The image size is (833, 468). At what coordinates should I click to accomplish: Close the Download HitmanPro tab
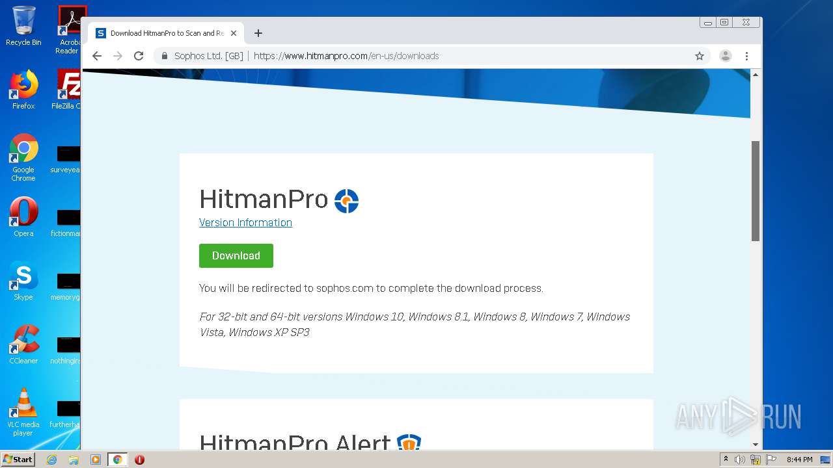[x=234, y=33]
